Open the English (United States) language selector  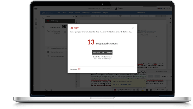tap(123, 90)
